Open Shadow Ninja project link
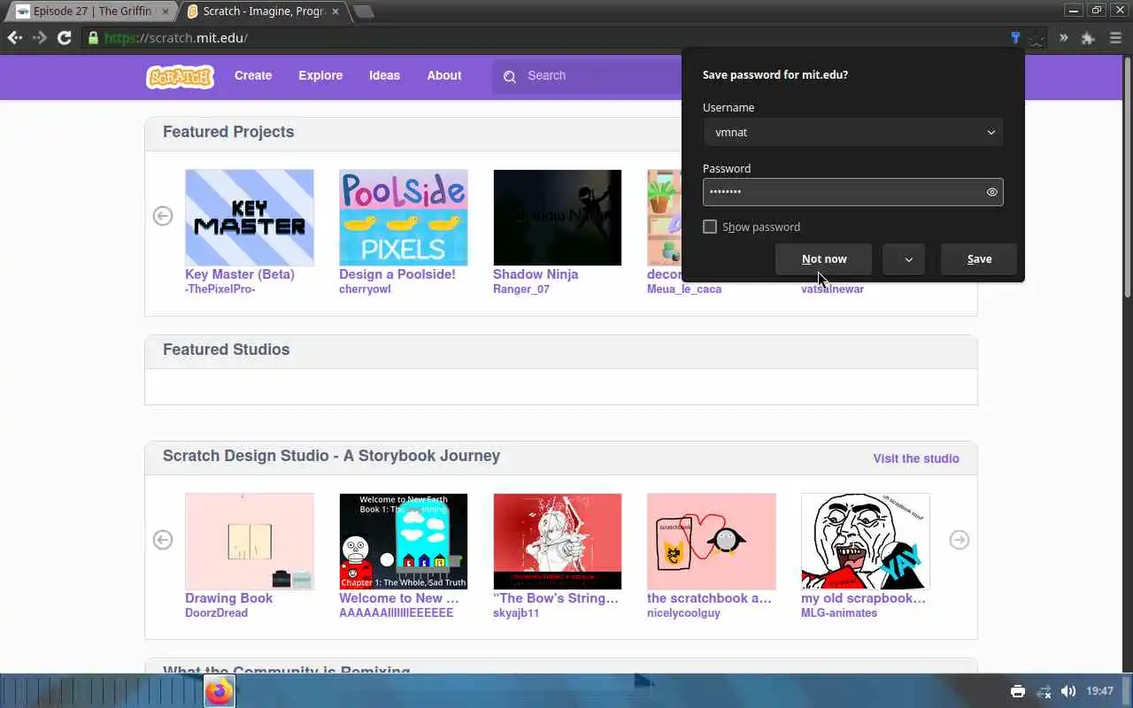This screenshot has width=1133, height=708. 536,274
